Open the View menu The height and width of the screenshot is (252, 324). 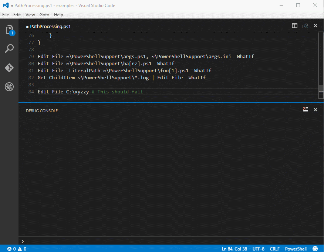[30, 15]
